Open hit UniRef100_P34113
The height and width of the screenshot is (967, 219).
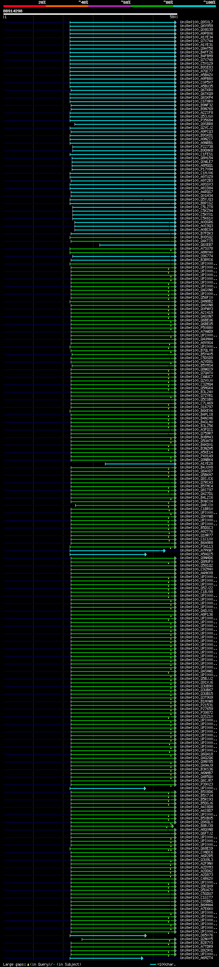[196, 546]
